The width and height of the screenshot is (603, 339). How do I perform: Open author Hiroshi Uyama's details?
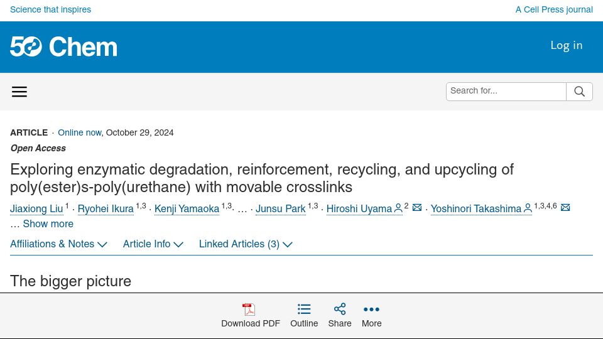(359, 208)
